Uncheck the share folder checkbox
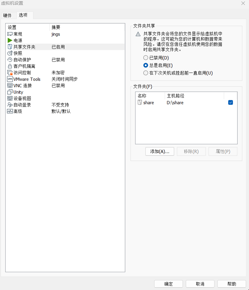249x290 pixels. [x=230, y=103]
